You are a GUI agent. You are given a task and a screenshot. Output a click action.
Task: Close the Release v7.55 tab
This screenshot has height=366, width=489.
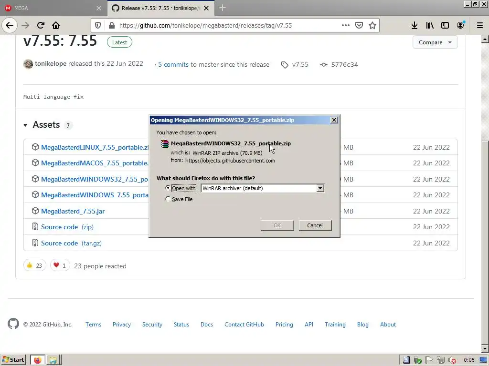point(206,8)
